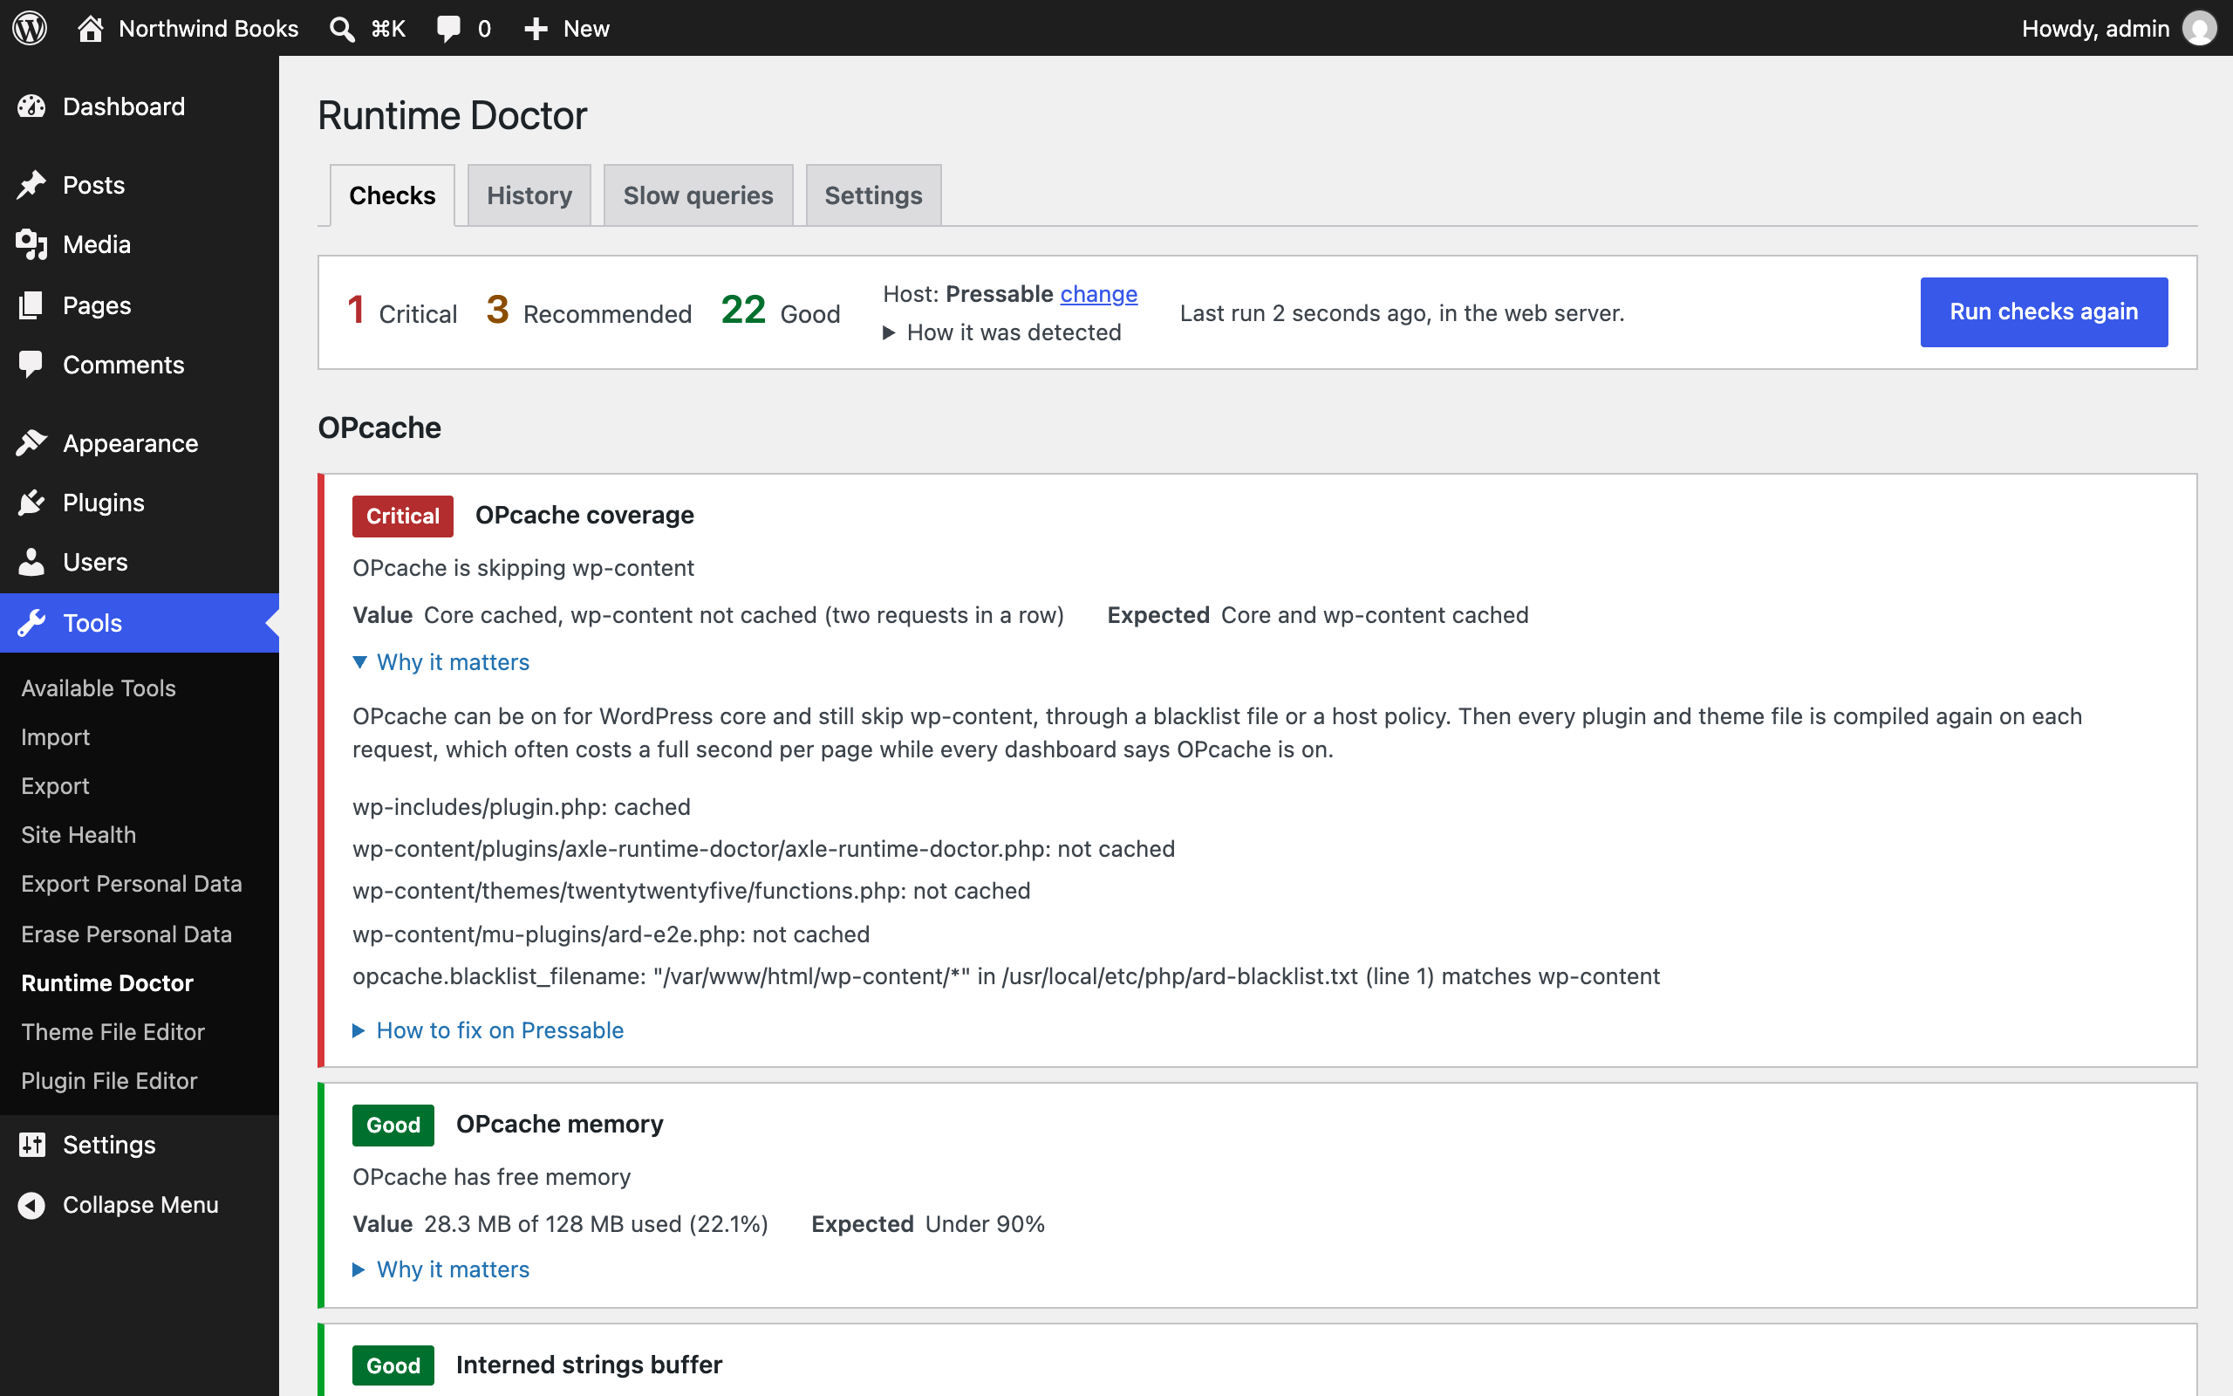This screenshot has height=1396, width=2233.
Task: Click Howdy, admin account text
Action: pyautogui.click(x=2095, y=29)
